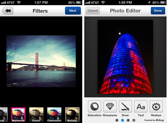Cancel the Photo Editor

coord(93,11)
